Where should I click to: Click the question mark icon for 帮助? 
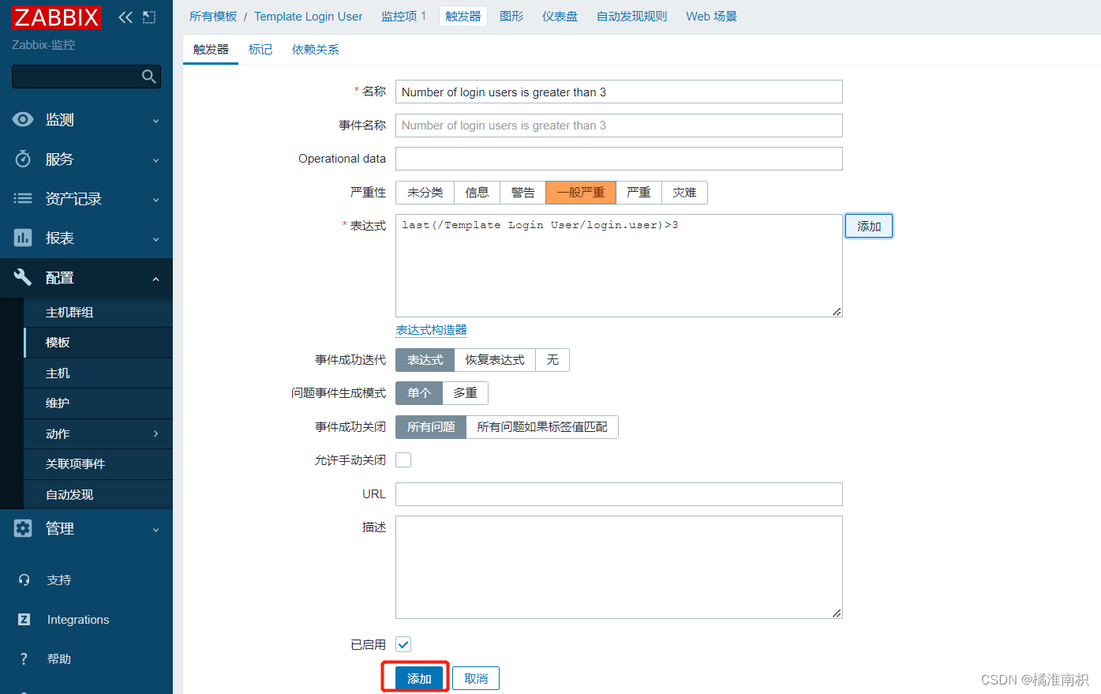click(x=24, y=658)
